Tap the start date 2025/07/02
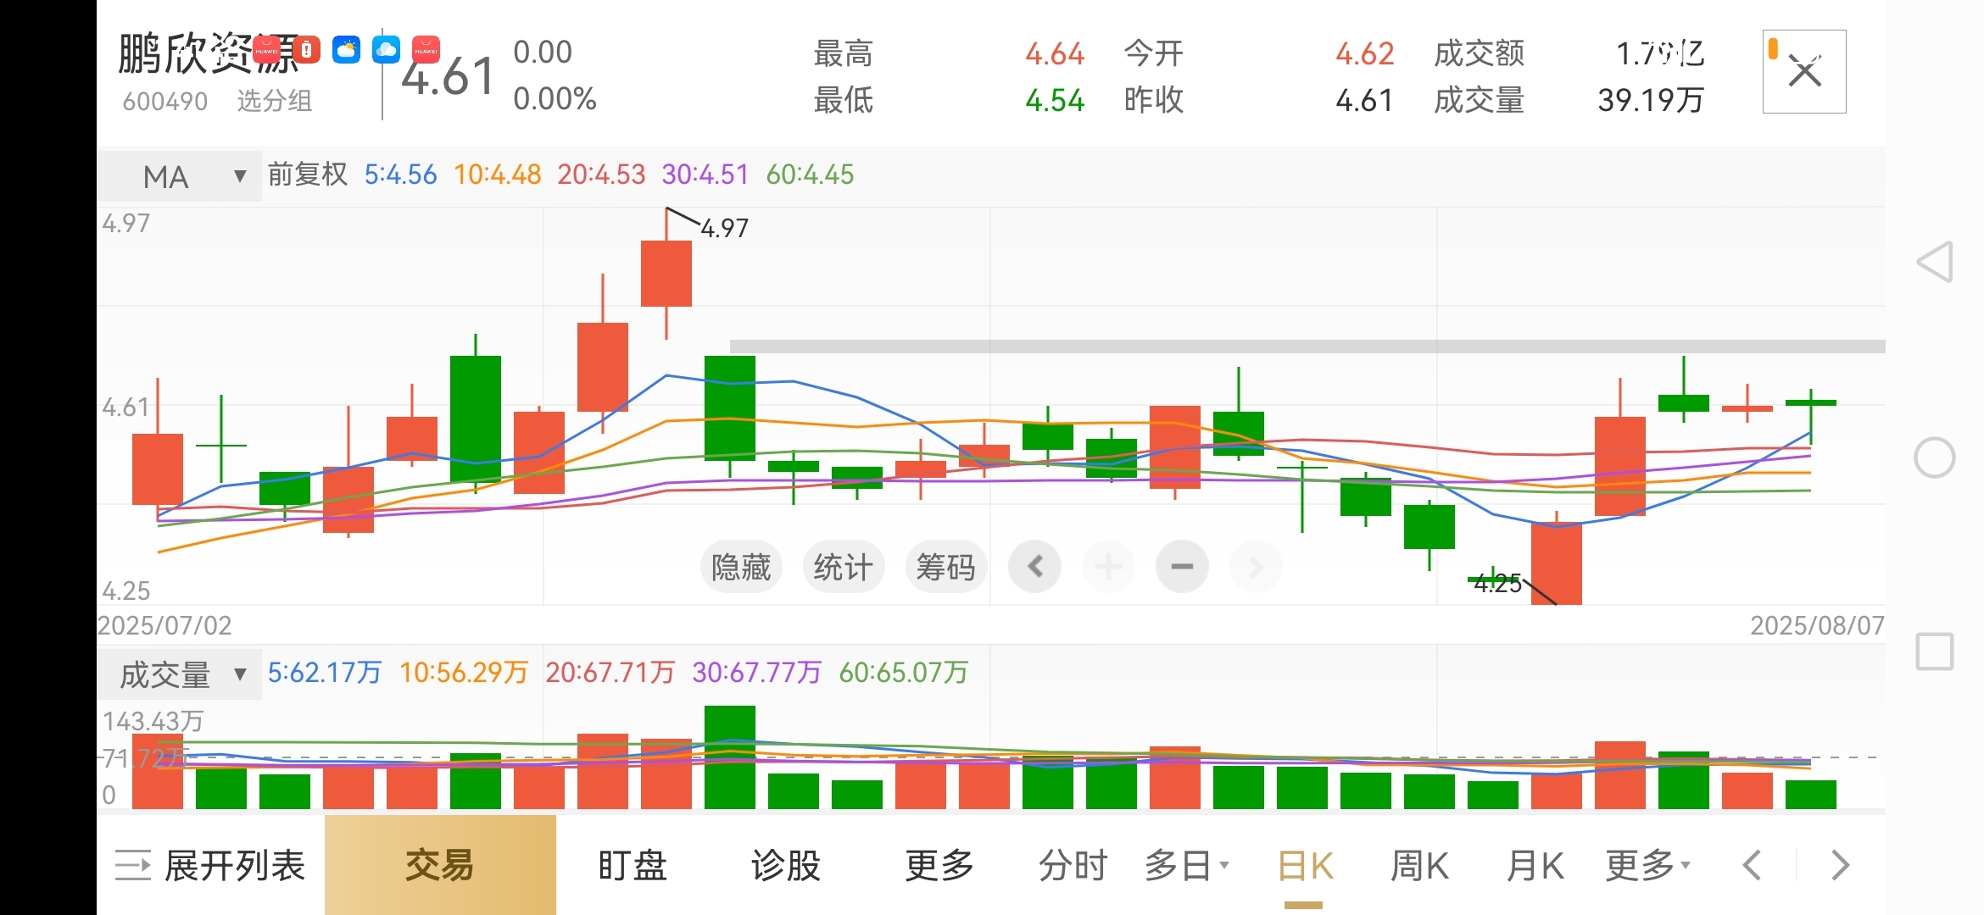 pyautogui.click(x=164, y=625)
